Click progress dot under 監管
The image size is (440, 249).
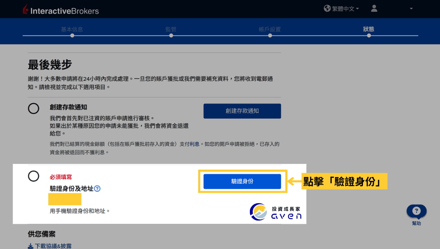coord(171,35)
